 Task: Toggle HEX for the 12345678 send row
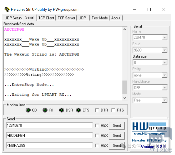[97, 125]
